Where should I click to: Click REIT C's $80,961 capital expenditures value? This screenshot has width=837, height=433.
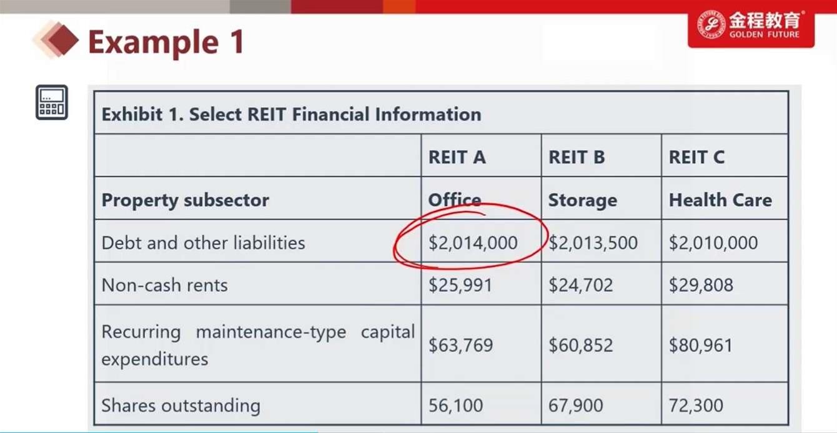(x=701, y=345)
